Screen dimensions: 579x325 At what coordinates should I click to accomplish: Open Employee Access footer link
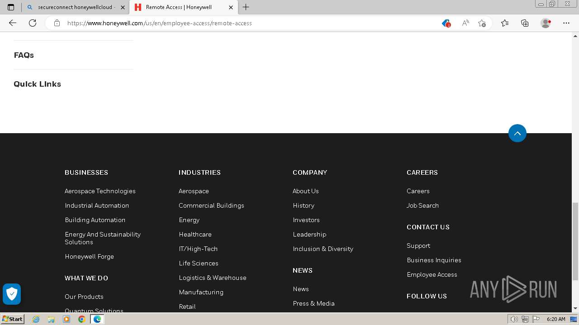click(432, 274)
